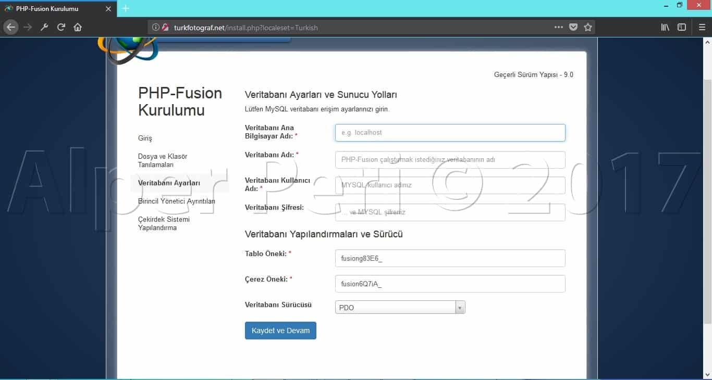Edit the Tablo Öneki prefix field
This screenshot has height=380, width=712.
(450, 258)
